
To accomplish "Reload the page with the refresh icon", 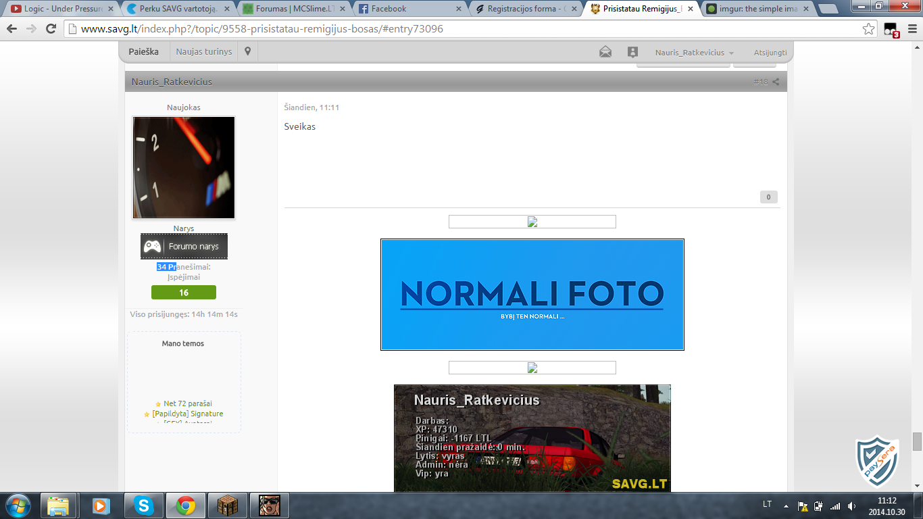I will (51, 29).
